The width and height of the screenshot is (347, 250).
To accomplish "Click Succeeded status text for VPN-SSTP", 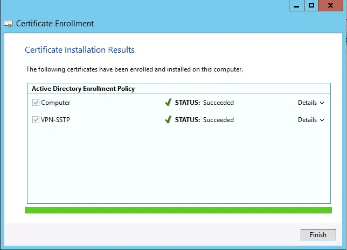I will (x=218, y=120).
